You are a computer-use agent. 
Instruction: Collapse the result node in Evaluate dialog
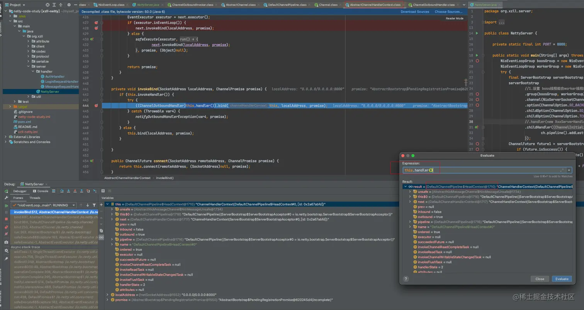pyautogui.click(x=405, y=187)
